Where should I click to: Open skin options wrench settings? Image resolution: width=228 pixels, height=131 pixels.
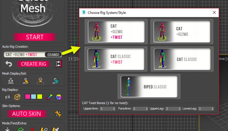click(58, 114)
